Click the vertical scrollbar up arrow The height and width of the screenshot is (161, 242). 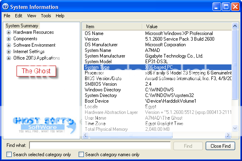[235, 26]
